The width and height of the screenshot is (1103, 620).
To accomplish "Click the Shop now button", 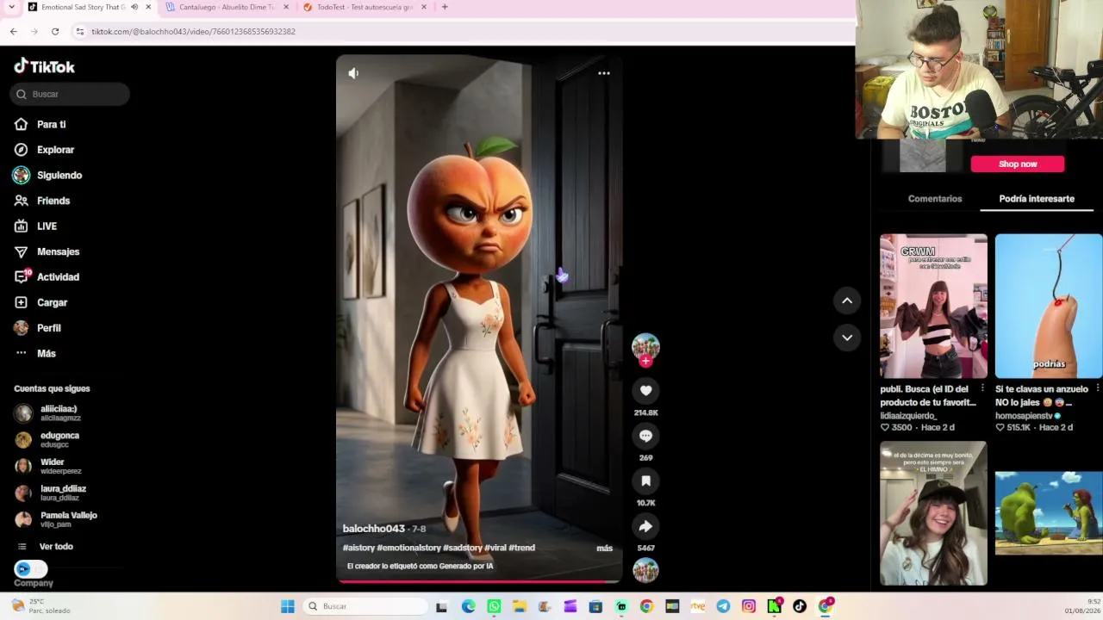I will pyautogui.click(x=1018, y=164).
